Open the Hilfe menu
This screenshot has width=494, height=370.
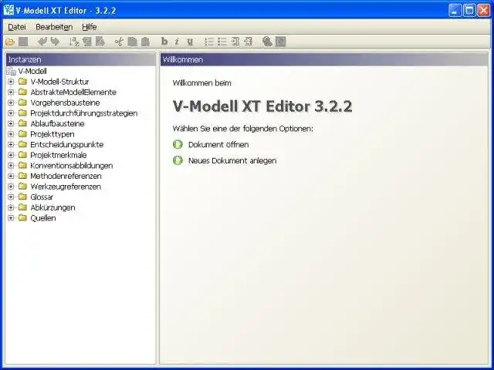tap(90, 27)
